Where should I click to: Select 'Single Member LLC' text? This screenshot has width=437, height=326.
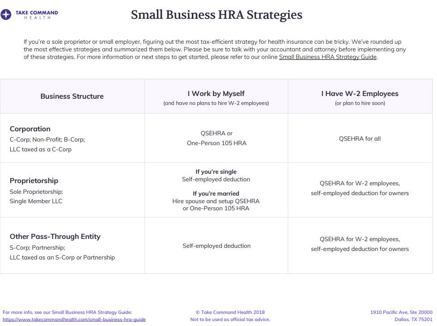coord(36,201)
